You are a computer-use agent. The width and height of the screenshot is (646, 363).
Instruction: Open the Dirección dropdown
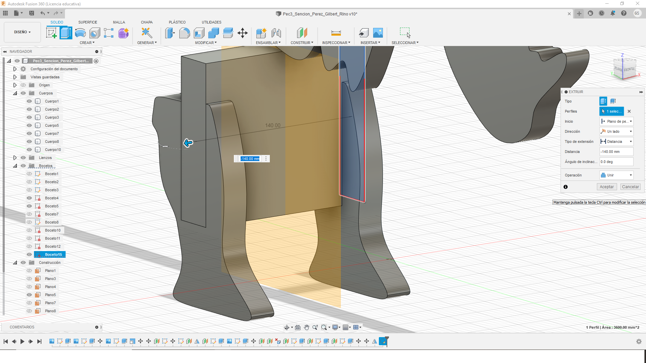pyautogui.click(x=616, y=131)
